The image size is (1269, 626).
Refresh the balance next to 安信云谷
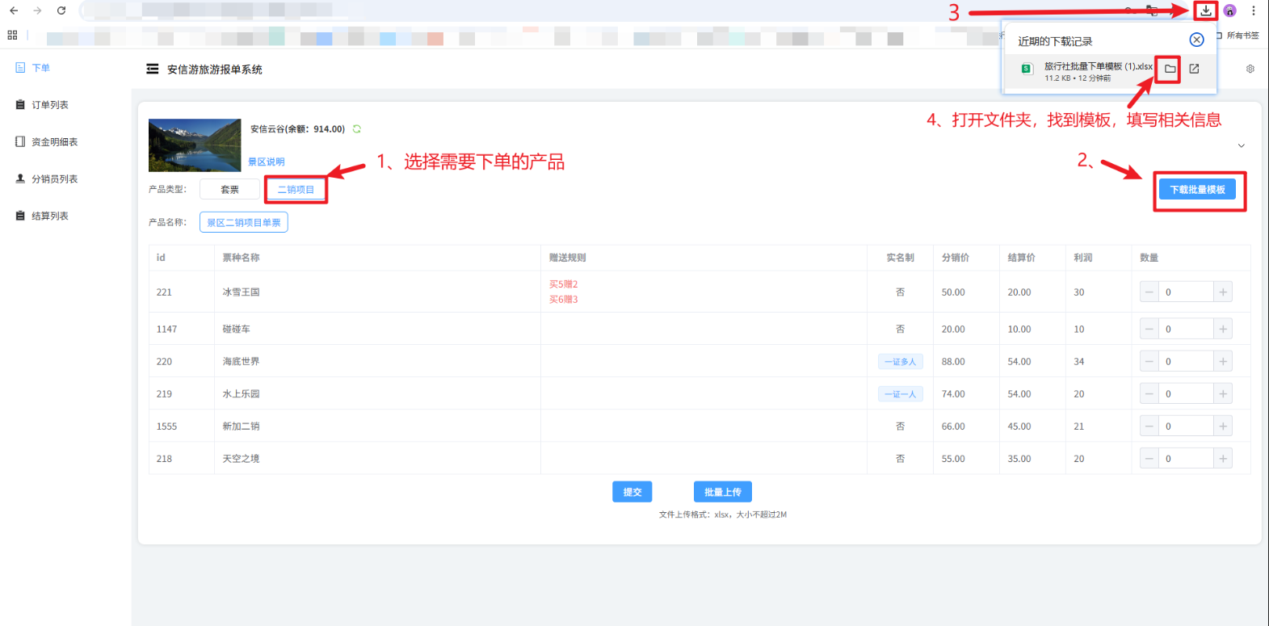tap(356, 129)
